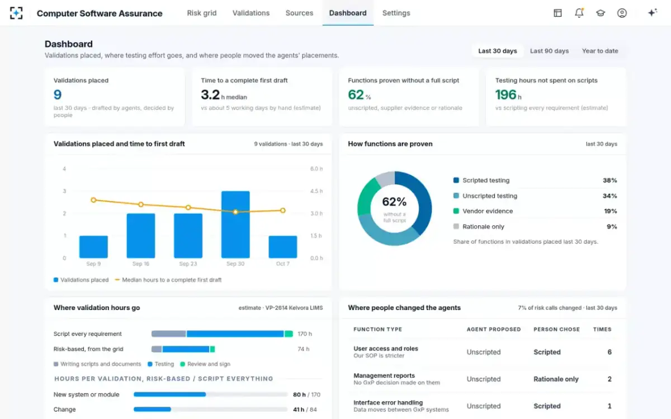The image size is (671, 419).
Task: Click the 62% donut chart center
Action: (394, 208)
